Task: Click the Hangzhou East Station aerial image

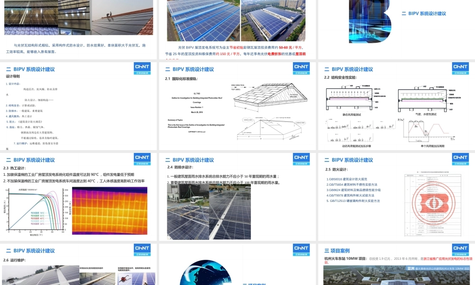Action: coord(397,275)
